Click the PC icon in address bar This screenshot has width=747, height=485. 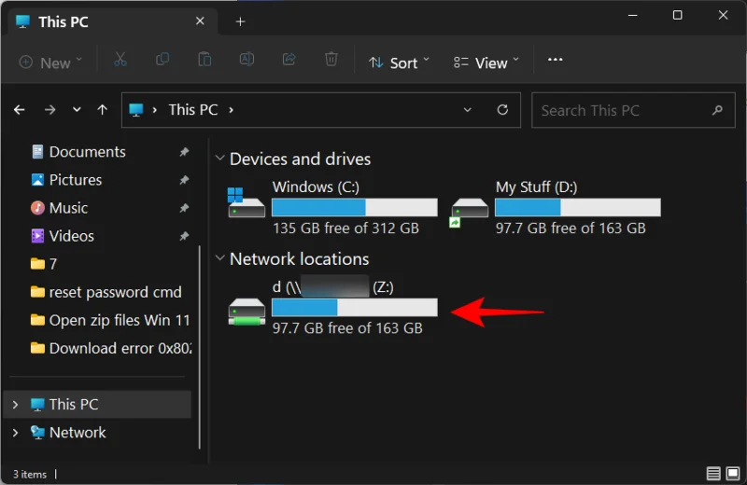coord(135,110)
